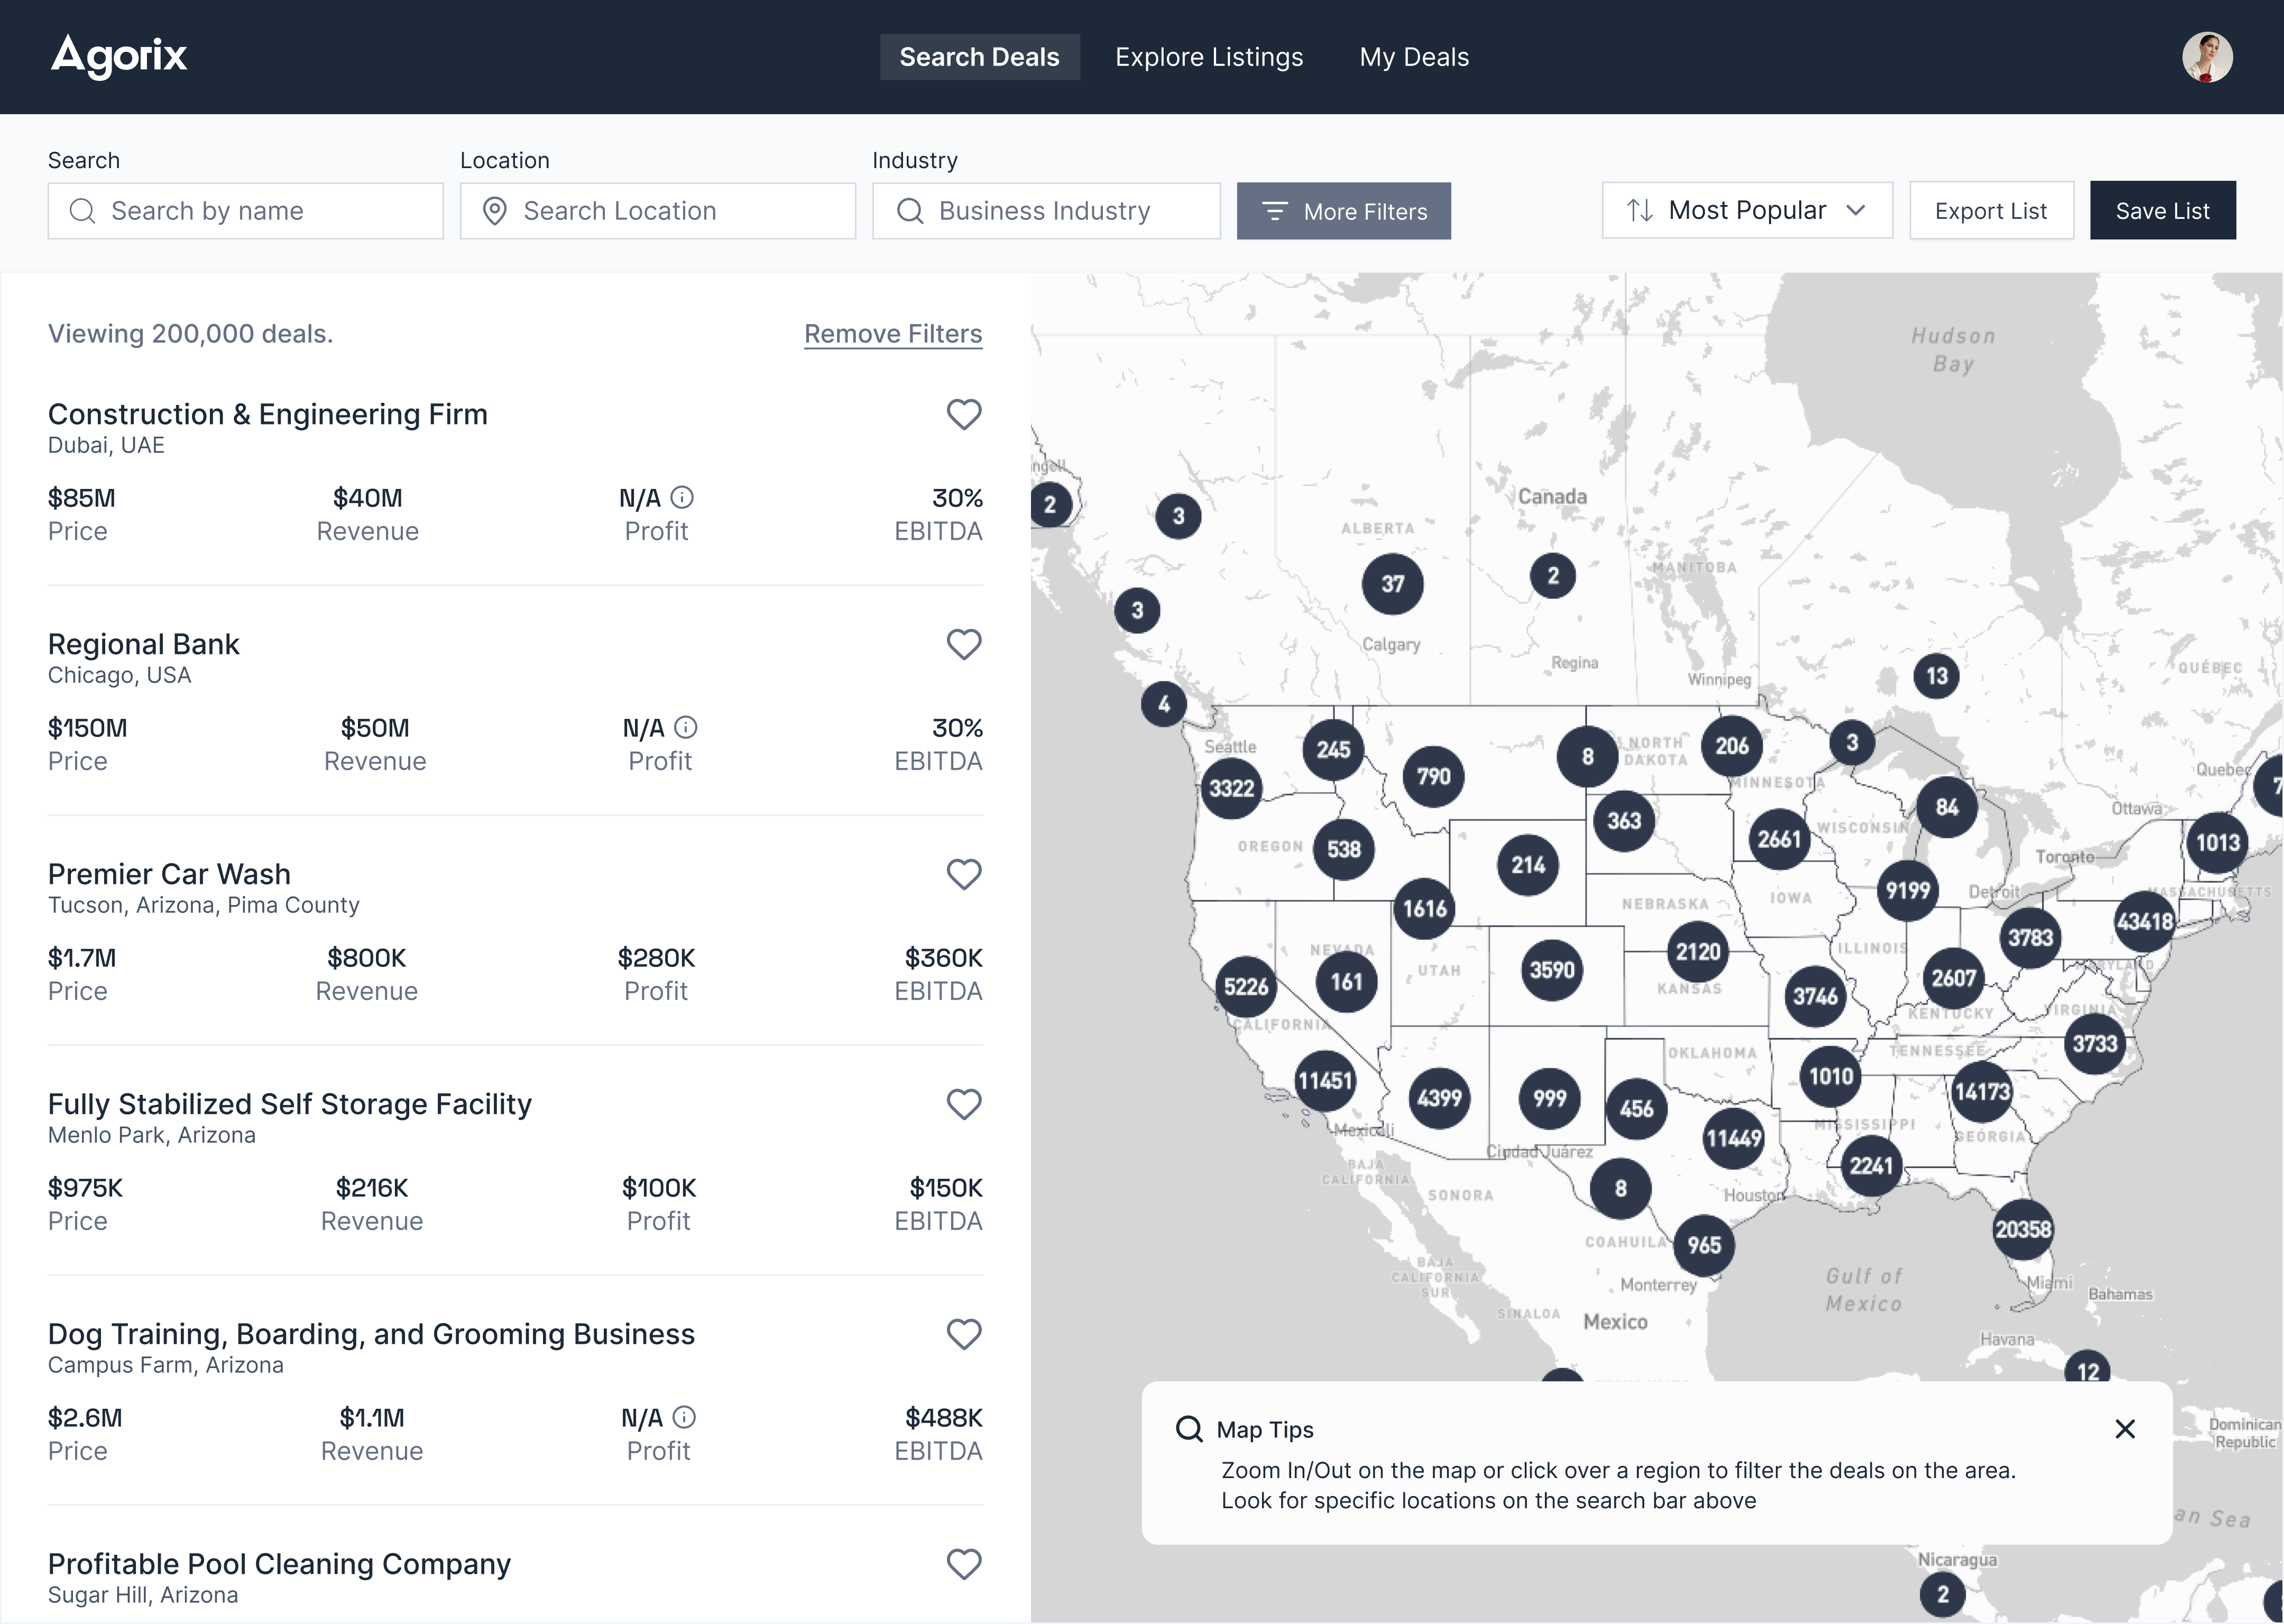Select the 1010 map cluster
2284x1624 pixels.
pyautogui.click(x=1831, y=1076)
